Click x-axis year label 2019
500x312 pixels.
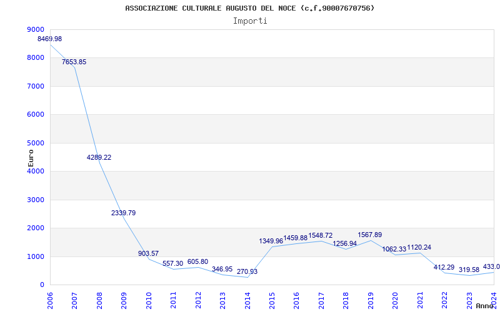(x=371, y=300)
